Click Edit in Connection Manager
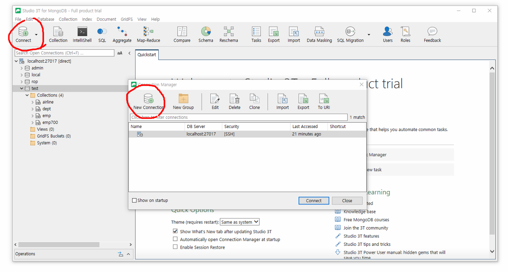This screenshot has width=508, height=272. (x=215, y=102)
